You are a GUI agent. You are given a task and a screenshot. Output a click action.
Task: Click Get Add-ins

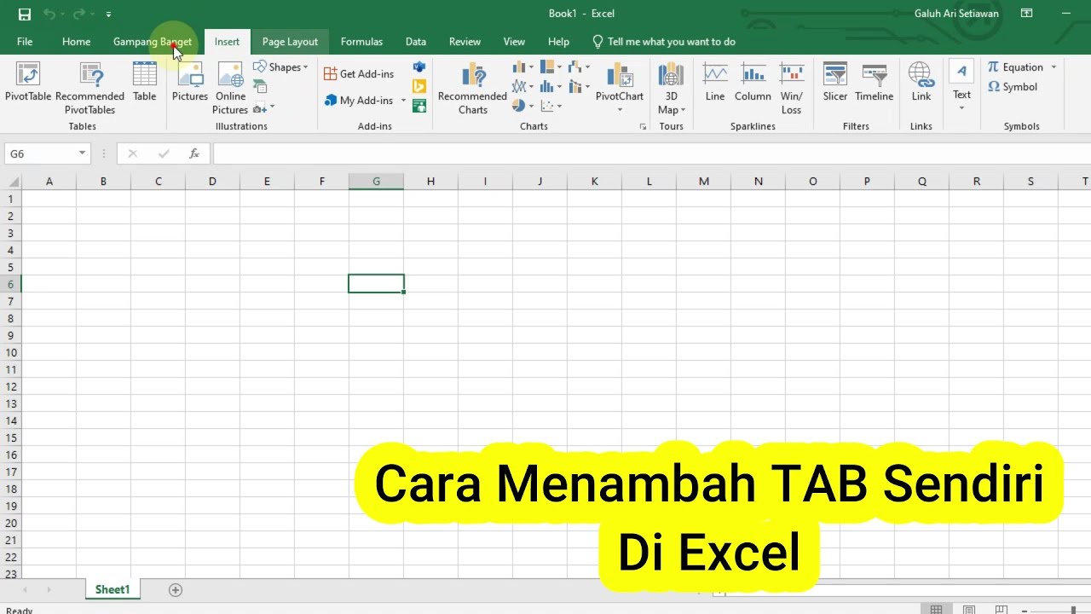pos(359,74)
